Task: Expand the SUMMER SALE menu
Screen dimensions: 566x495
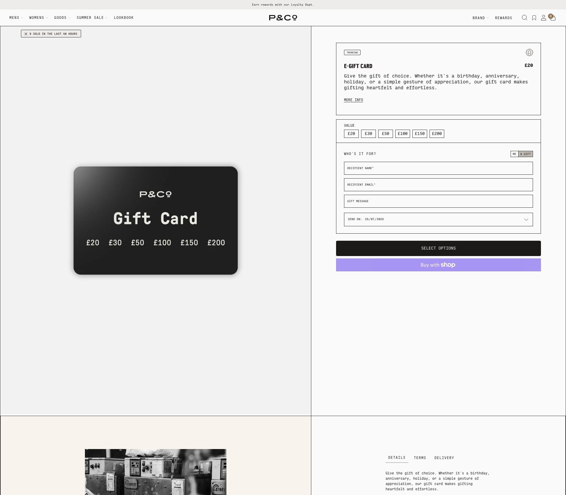Action: pyautogui.click(x=92, y=18)
